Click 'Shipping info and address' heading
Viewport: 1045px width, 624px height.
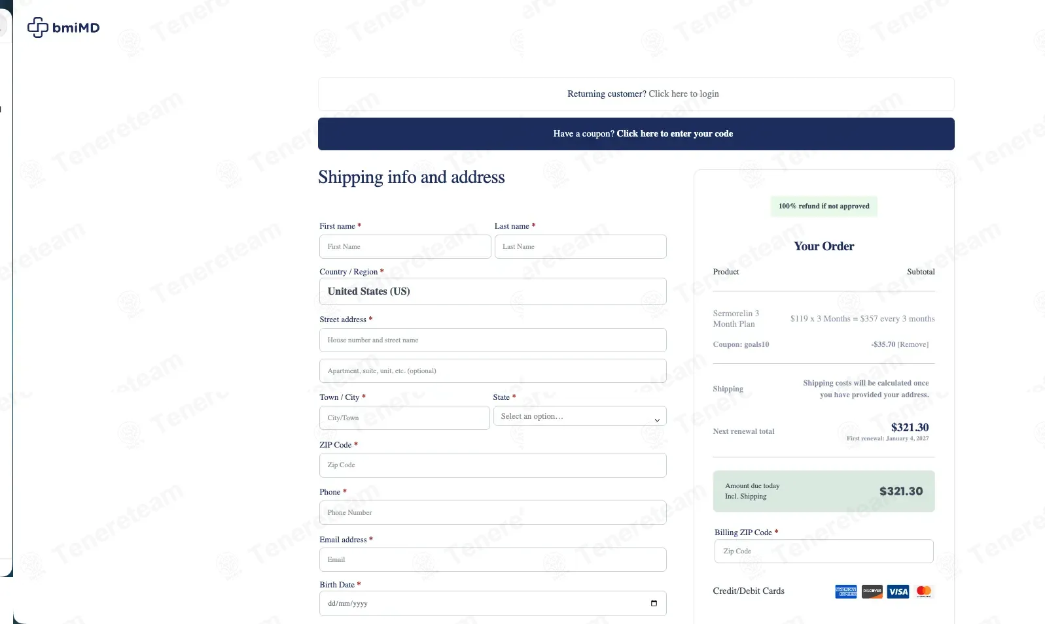[x=412, y=177]
